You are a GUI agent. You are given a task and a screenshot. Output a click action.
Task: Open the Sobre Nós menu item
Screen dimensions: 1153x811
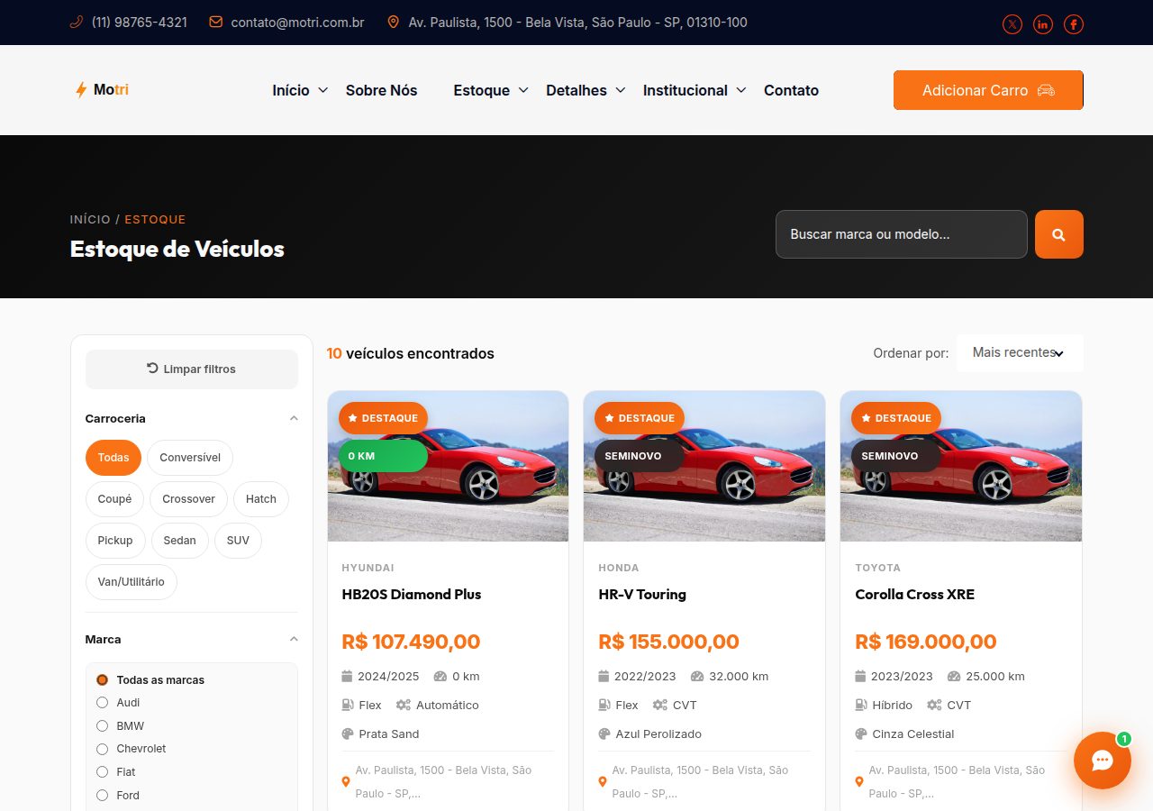[x=382, y=90]
